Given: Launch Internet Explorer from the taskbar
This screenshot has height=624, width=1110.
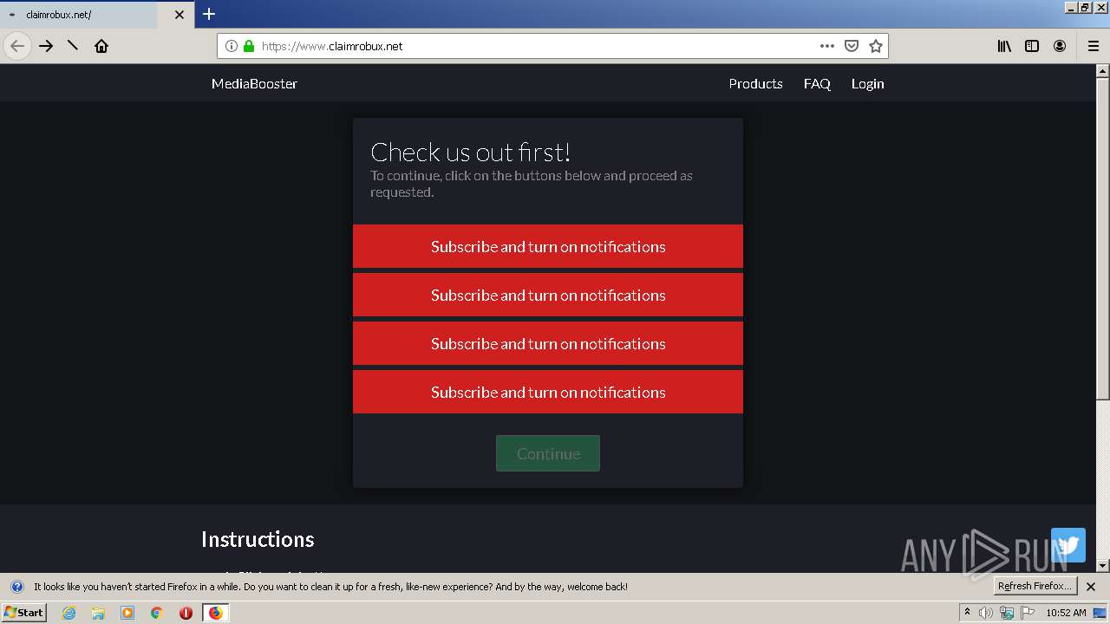Looking at the screenshot, I should [69, 613].
